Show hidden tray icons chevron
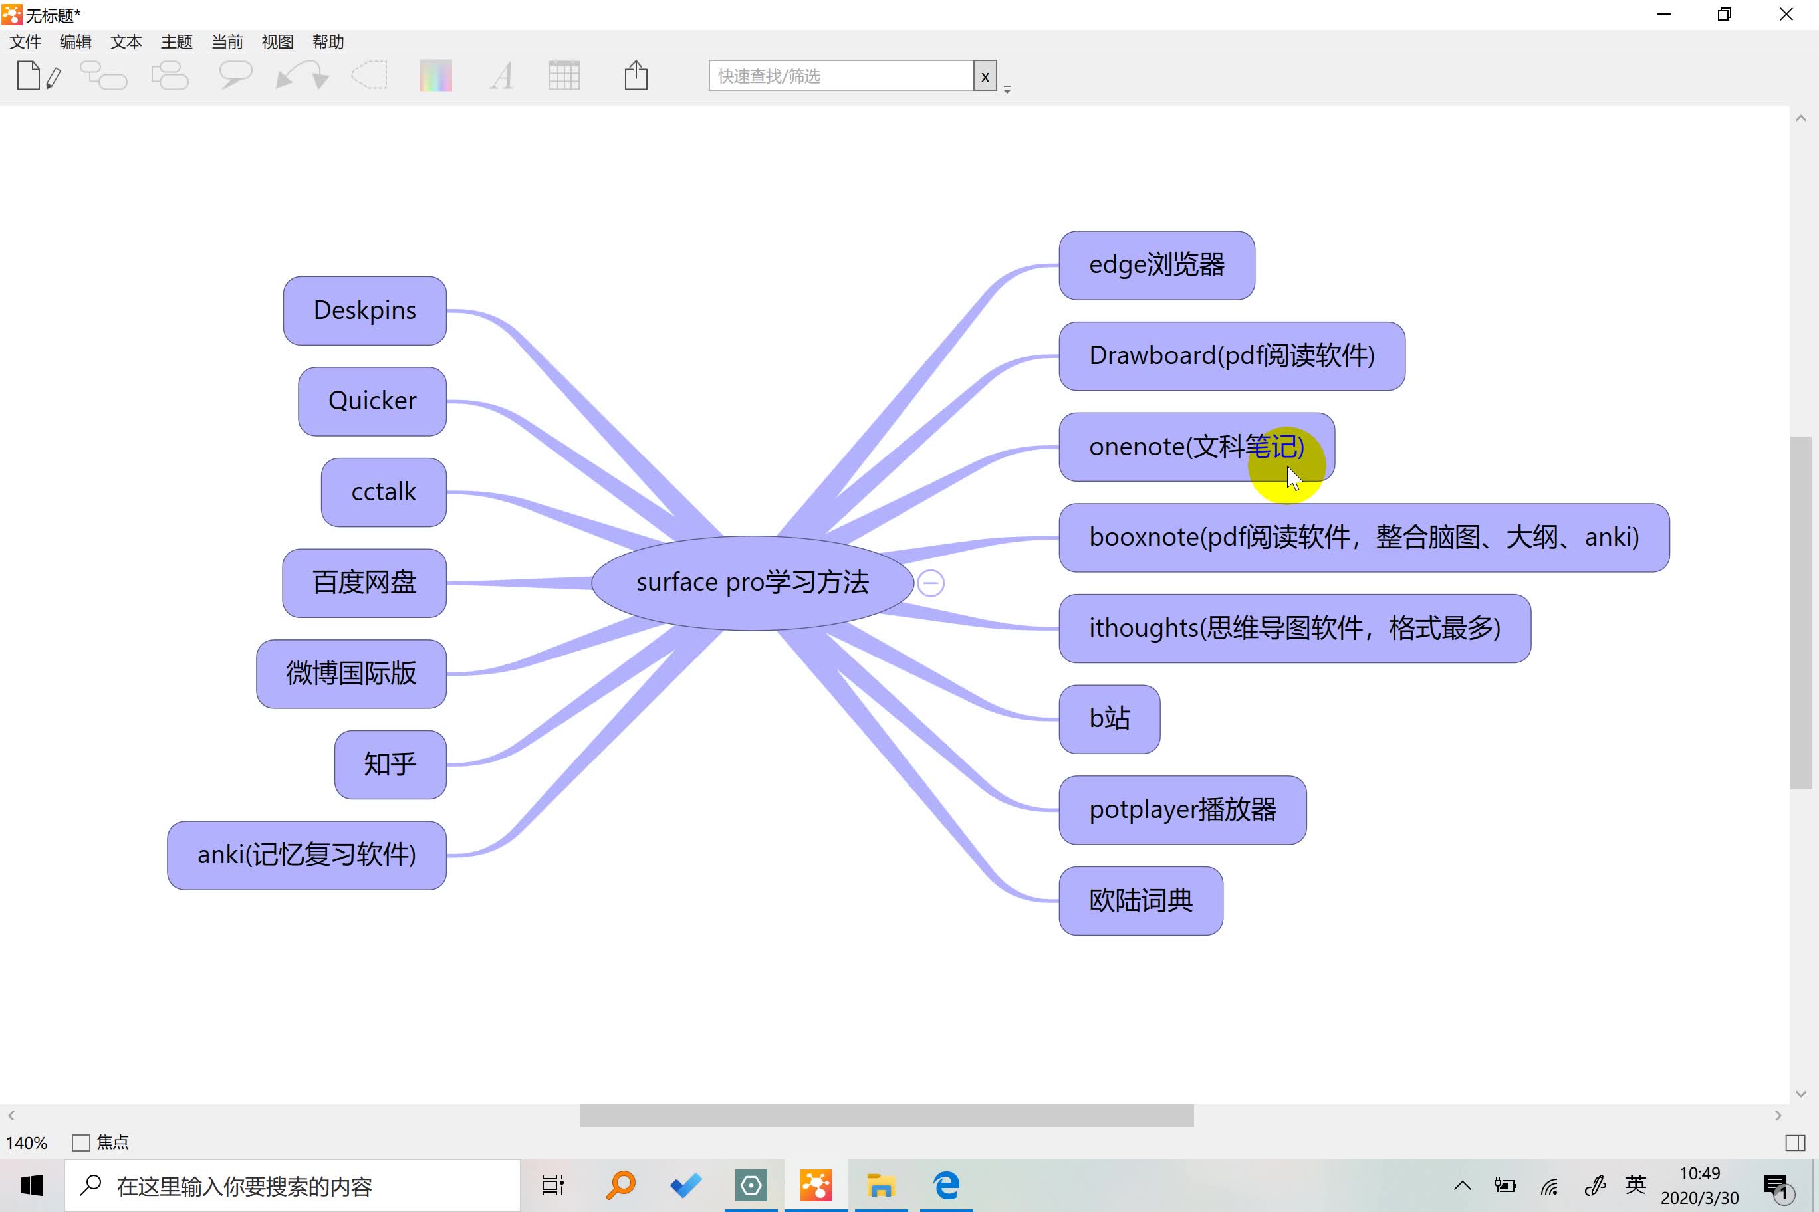Screen dimensions: 1819x1212 pyautogui.click(x=1462, y=1185)
